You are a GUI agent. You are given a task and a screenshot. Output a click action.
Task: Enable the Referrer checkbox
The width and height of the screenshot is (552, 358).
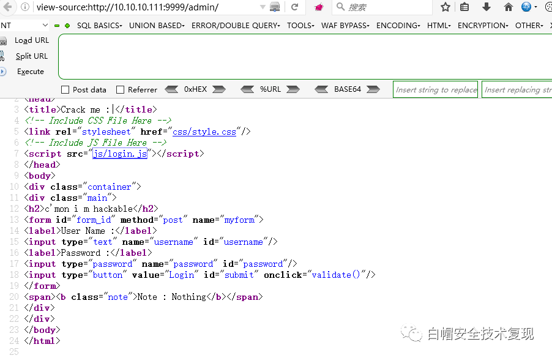point(121,90)
